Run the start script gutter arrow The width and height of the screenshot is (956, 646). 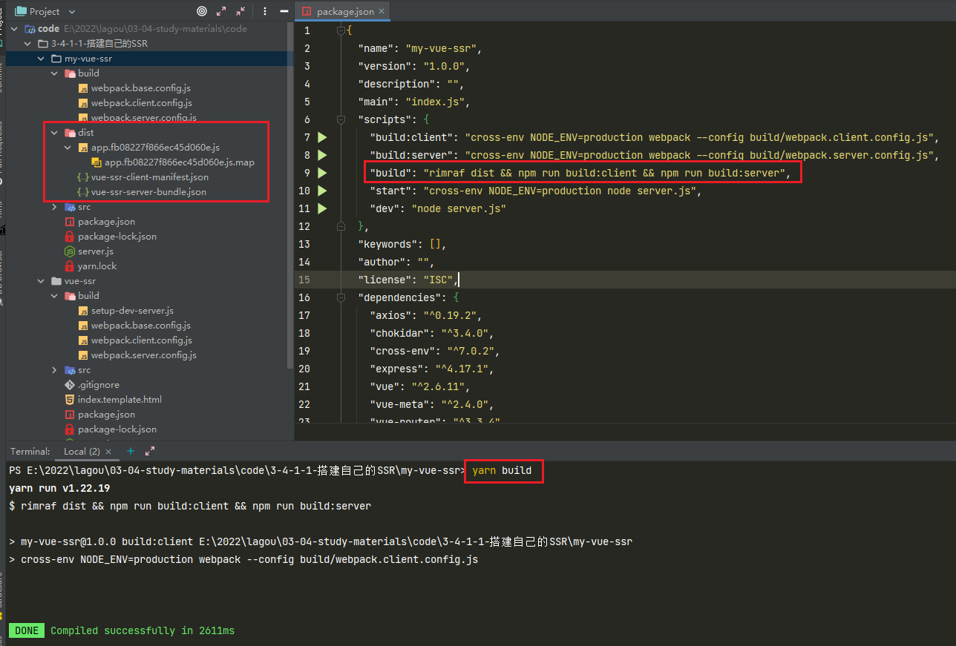(322, 191)
